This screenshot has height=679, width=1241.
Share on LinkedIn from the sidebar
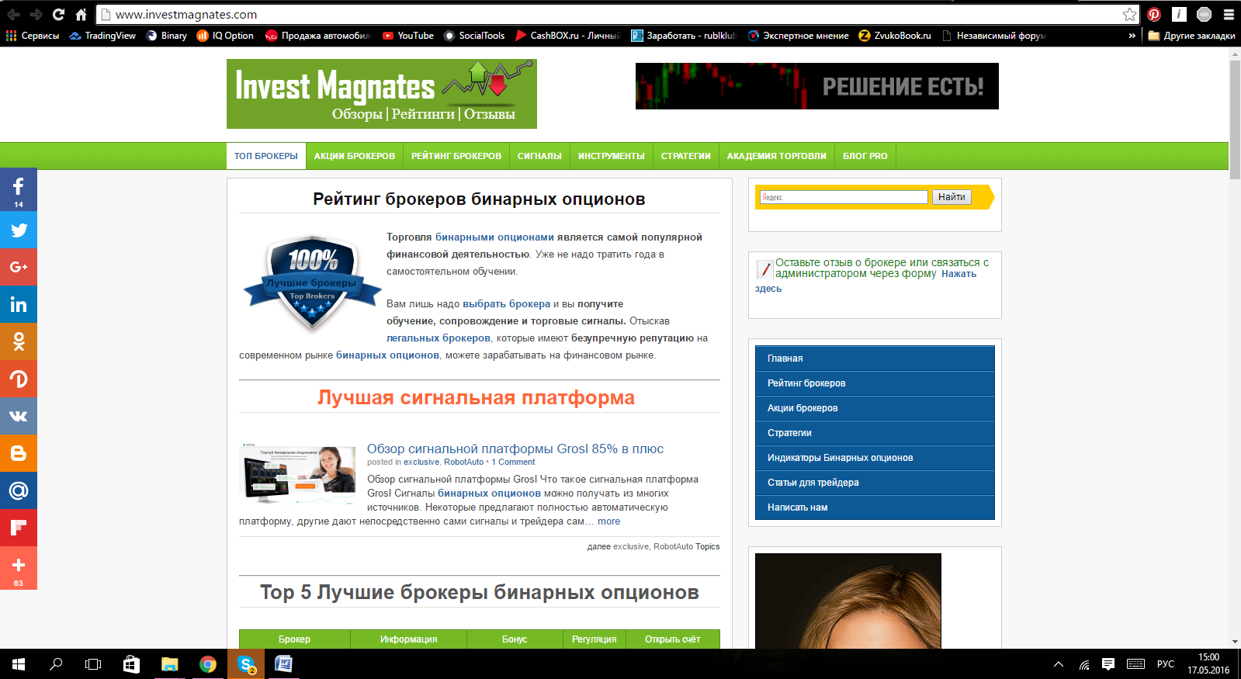click(x=19, y=304)
